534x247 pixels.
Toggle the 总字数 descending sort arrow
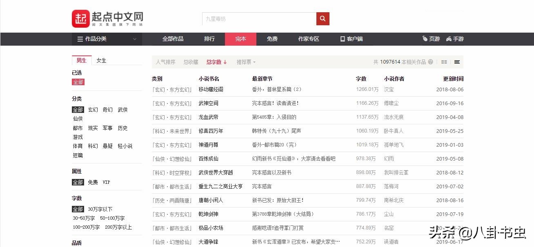225,62
